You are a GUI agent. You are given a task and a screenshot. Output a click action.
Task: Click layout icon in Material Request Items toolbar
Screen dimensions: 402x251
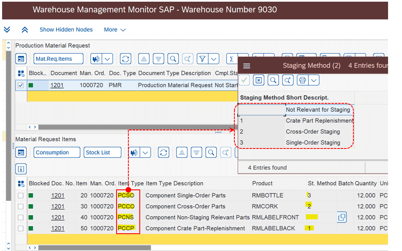pos(134,153)
